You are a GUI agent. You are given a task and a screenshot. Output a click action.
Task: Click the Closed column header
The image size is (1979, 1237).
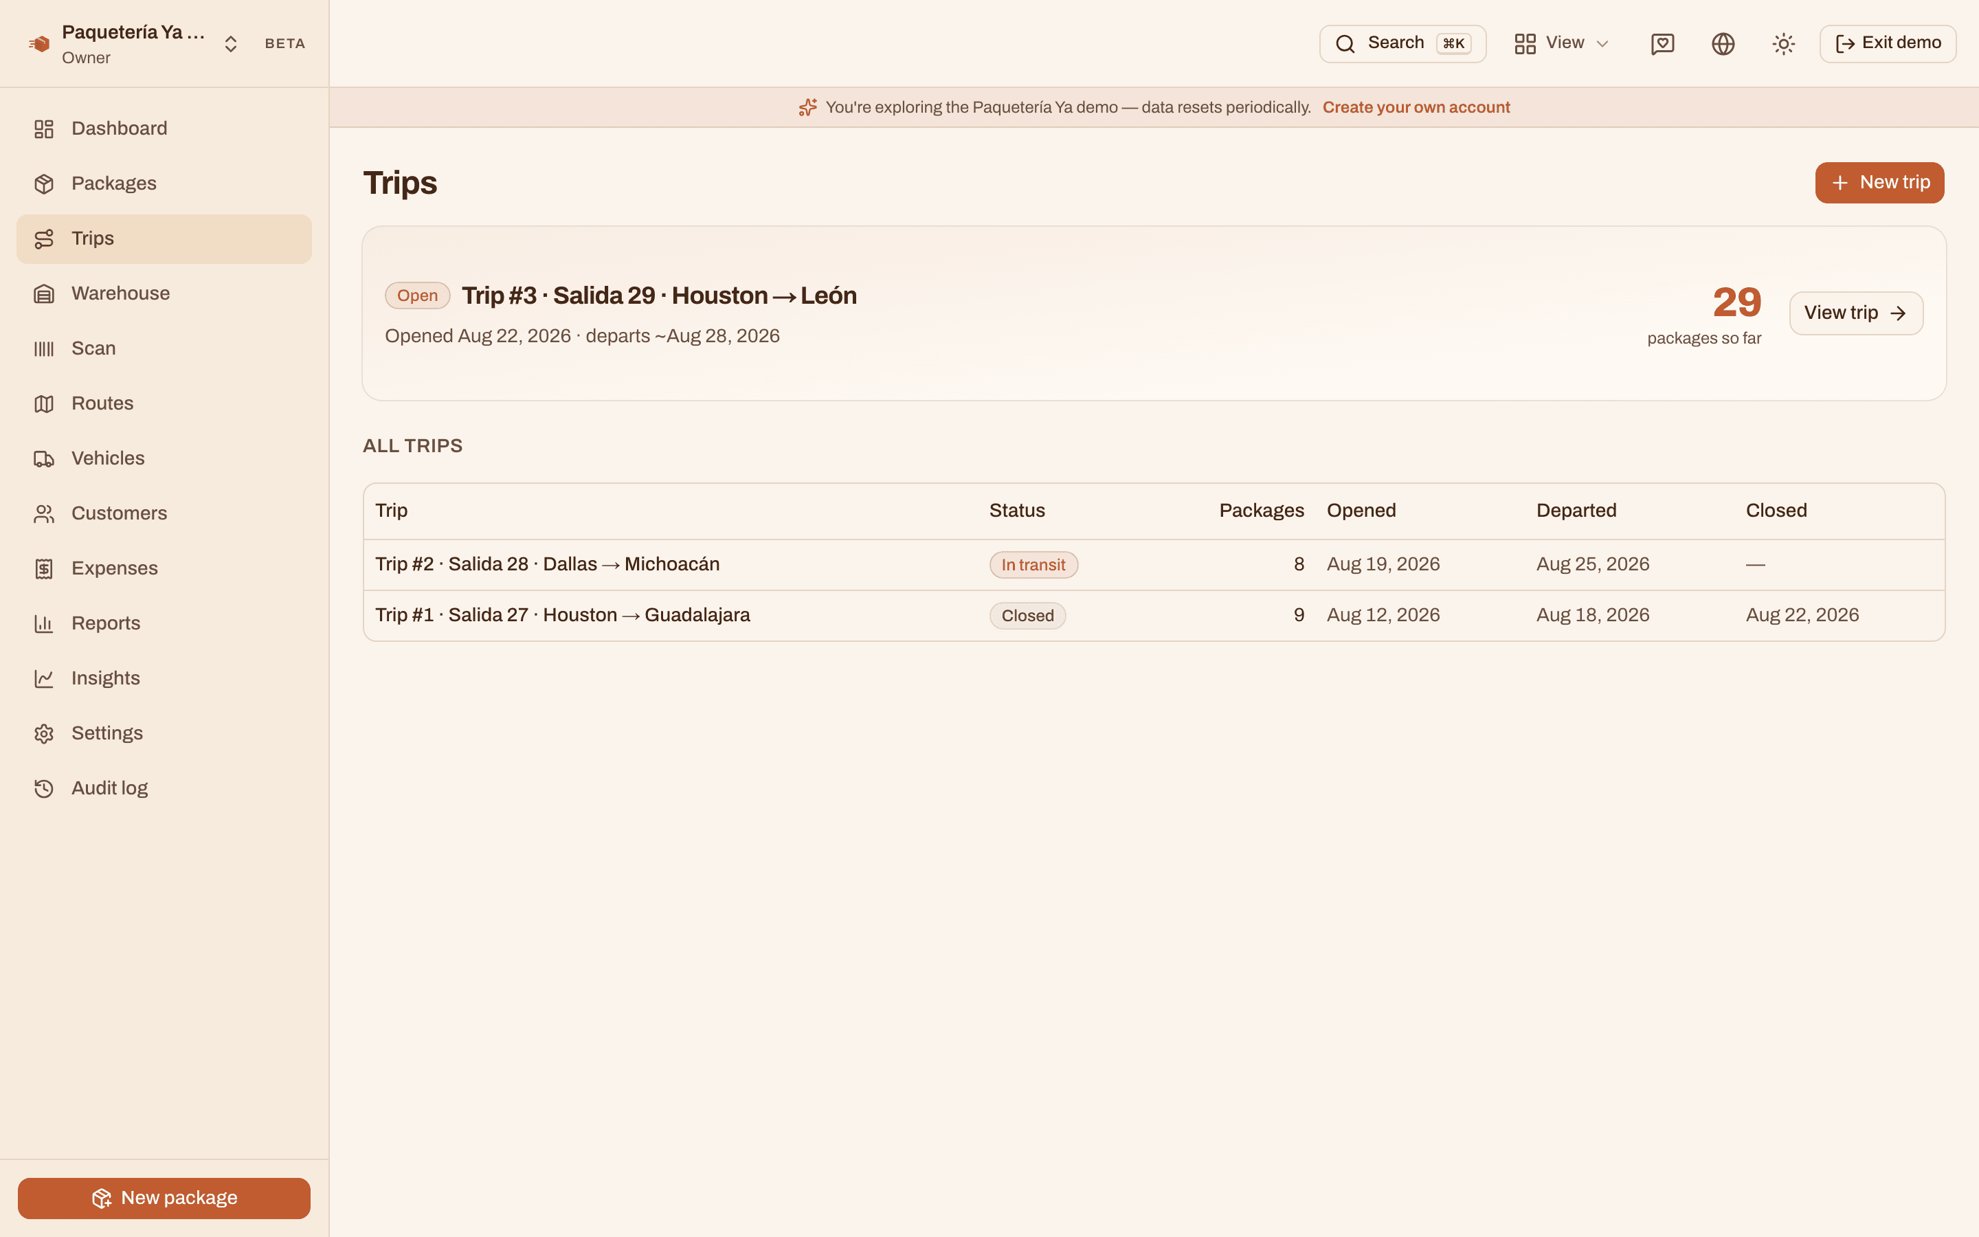coord(1776,511)
